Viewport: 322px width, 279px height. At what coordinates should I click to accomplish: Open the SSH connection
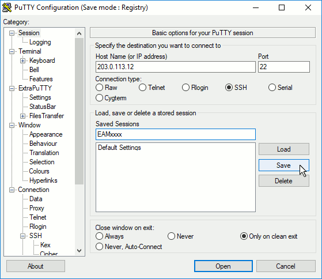(x=223, y=266)
